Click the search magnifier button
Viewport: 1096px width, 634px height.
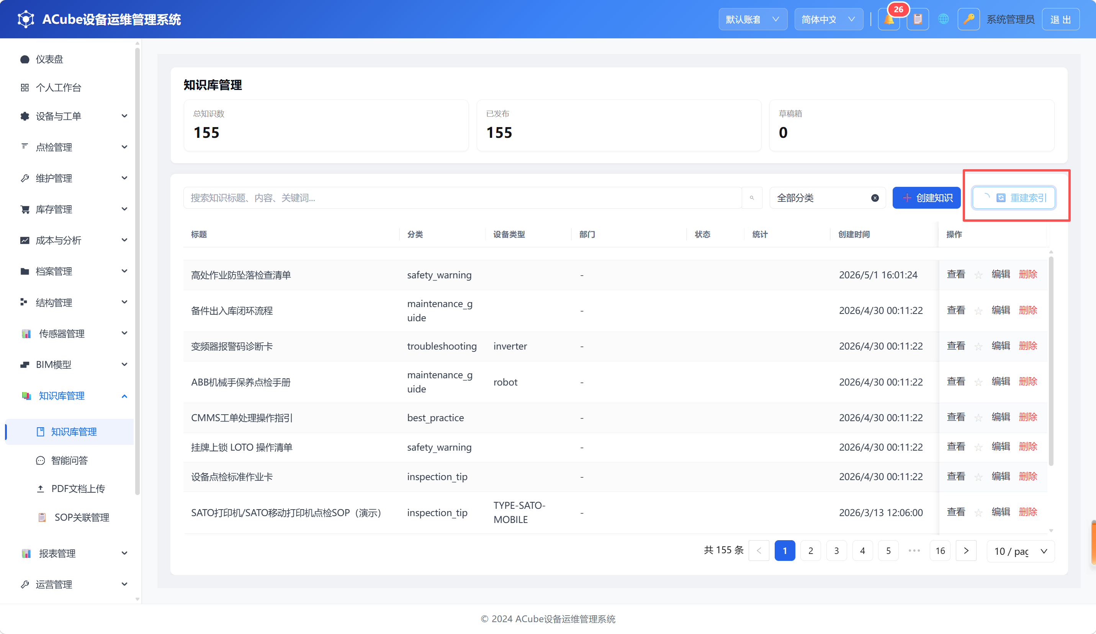[x=752, y=198]
